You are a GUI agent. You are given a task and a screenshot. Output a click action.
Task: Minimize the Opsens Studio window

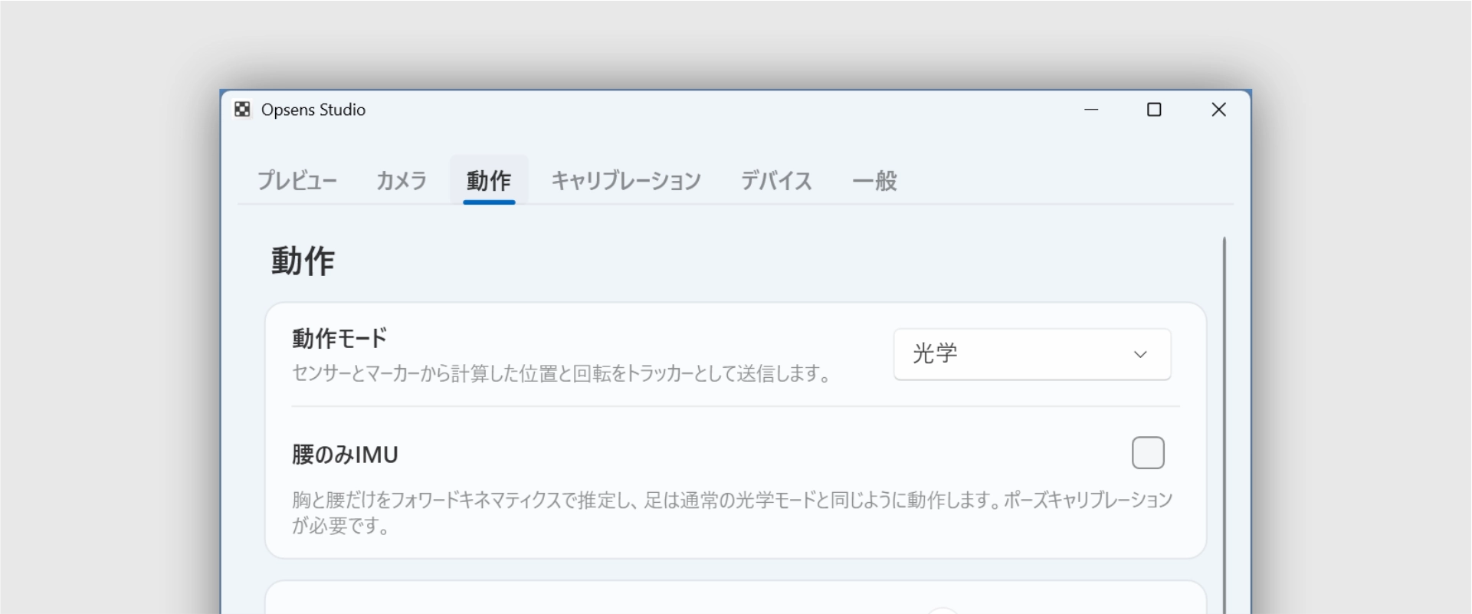(x=1091, y=110)
